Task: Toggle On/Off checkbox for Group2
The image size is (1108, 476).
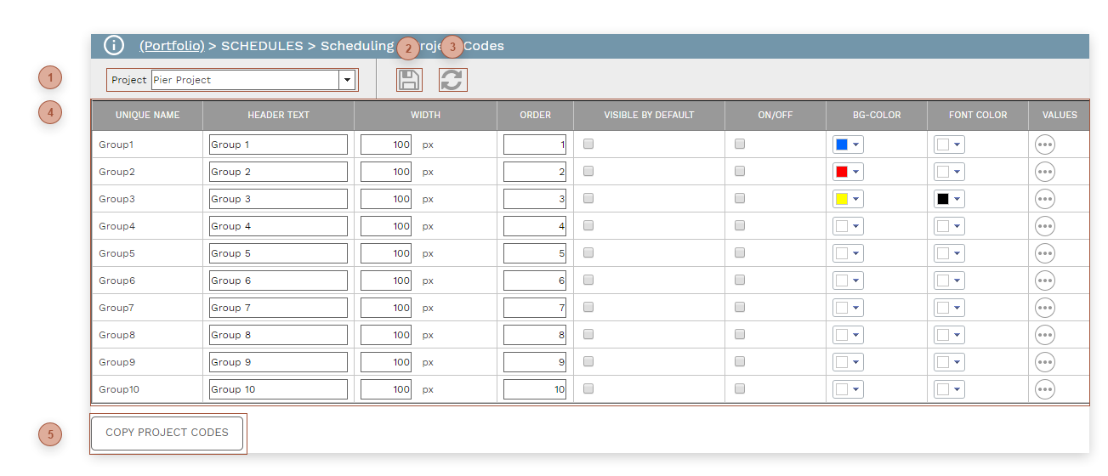Action: (740, 172)
